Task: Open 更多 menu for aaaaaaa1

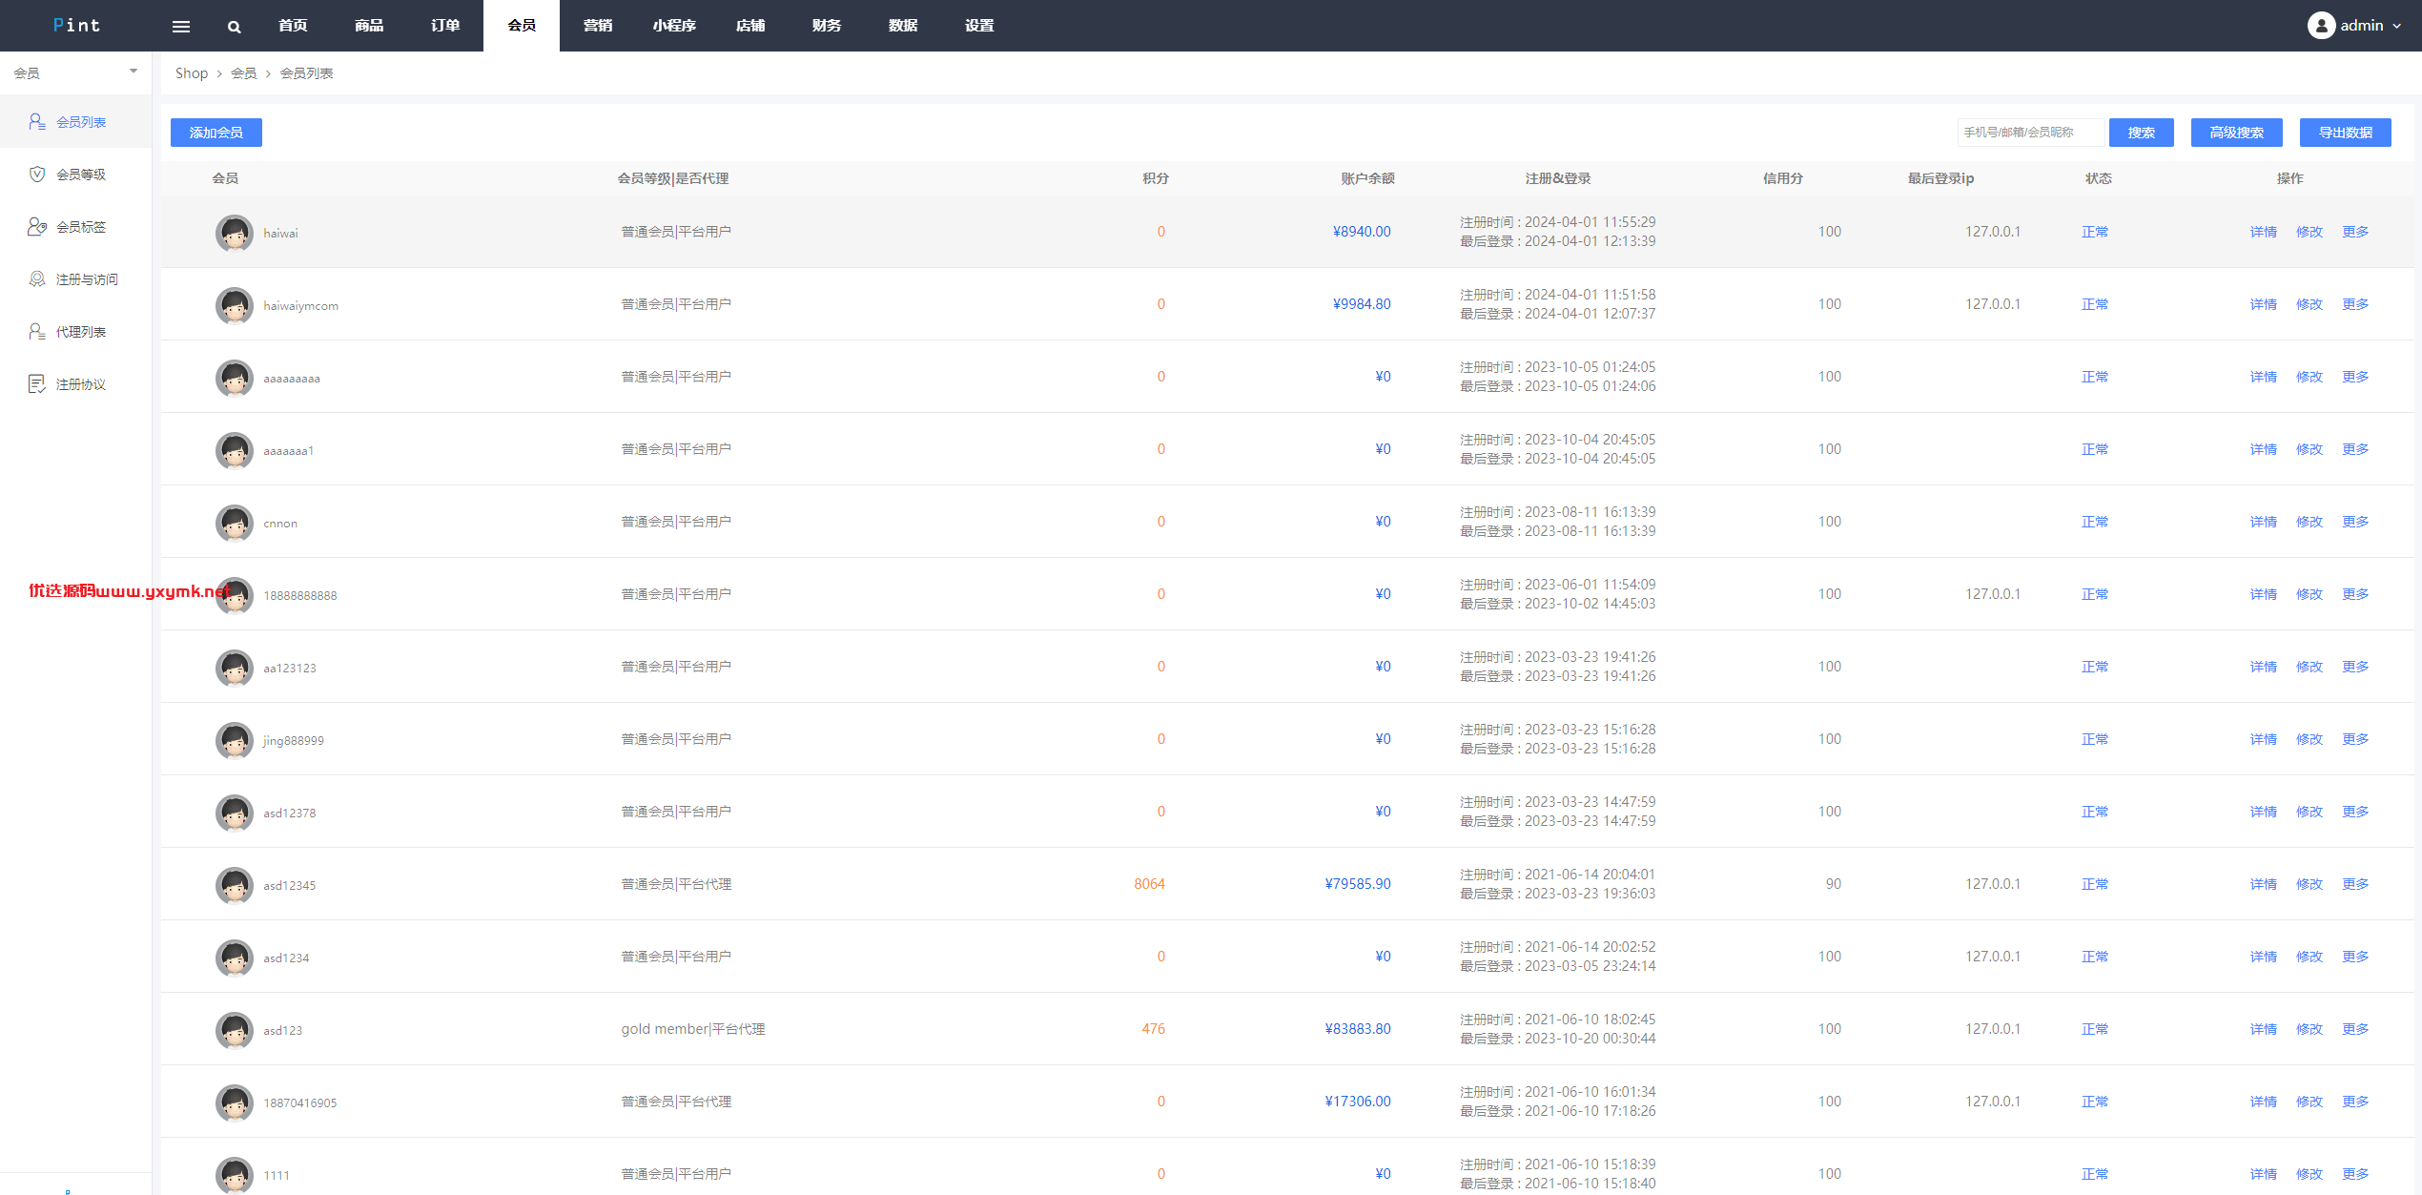Action: [2355, 449]
